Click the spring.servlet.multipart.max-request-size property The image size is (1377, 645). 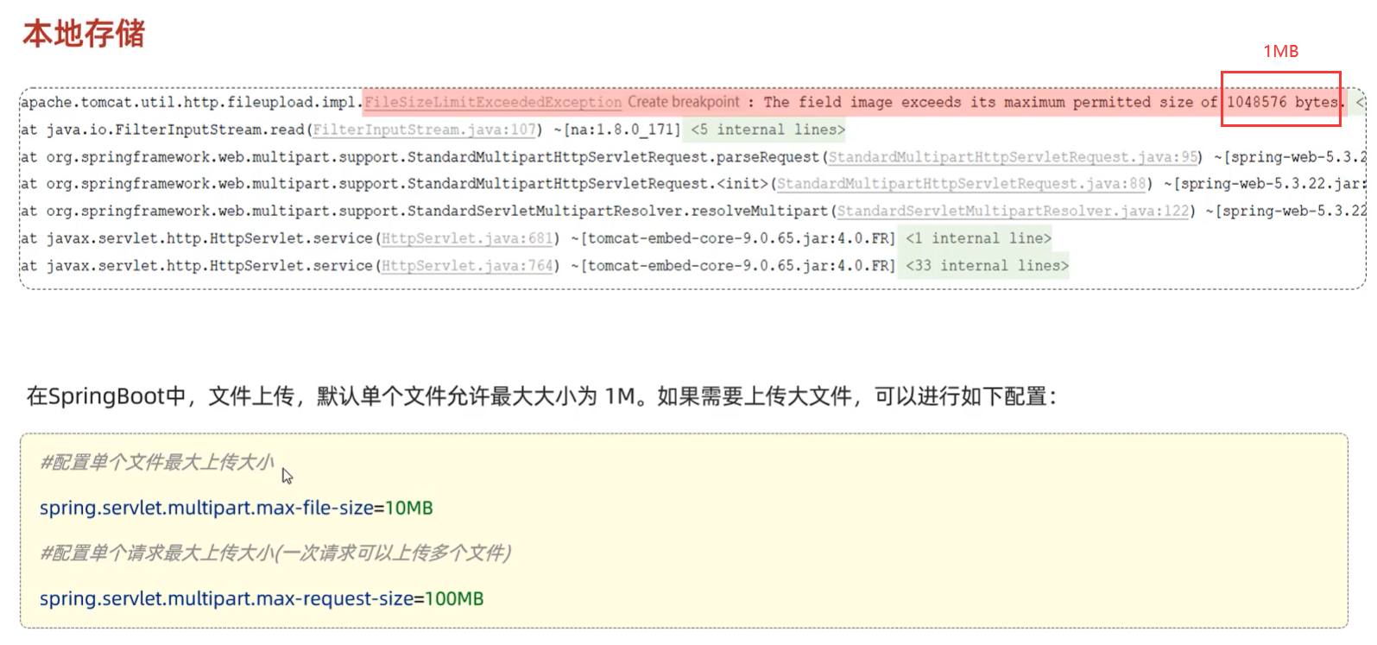(x=226, y=598)
